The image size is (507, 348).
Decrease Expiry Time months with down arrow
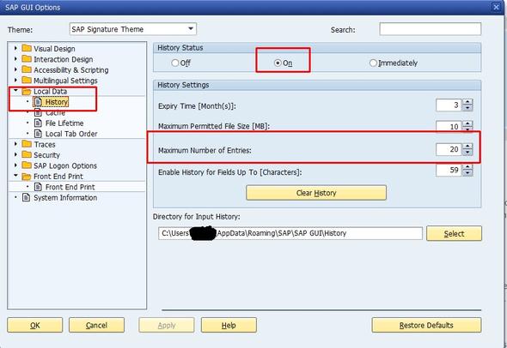click(467, 108)
